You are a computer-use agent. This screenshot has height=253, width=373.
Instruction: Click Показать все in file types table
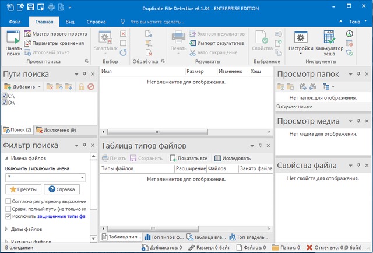(189, 158)
